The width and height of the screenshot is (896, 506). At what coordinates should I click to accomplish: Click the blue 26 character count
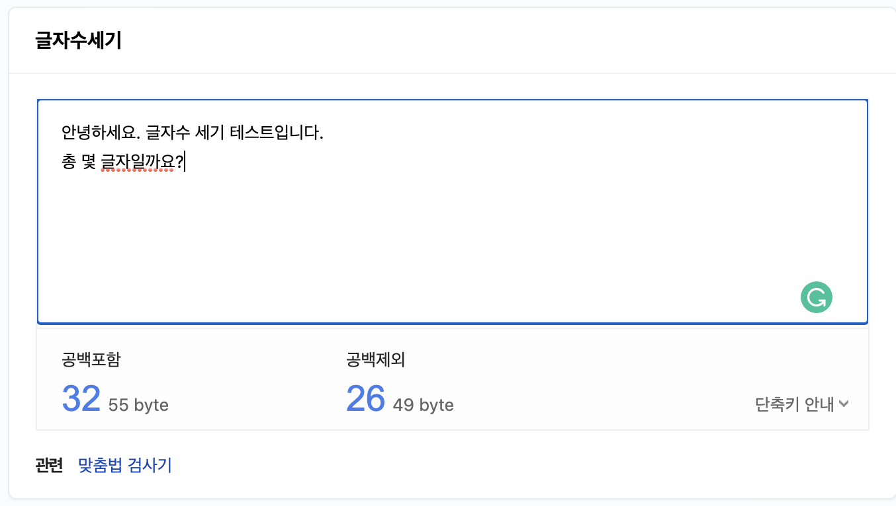[x=365, y=399]
